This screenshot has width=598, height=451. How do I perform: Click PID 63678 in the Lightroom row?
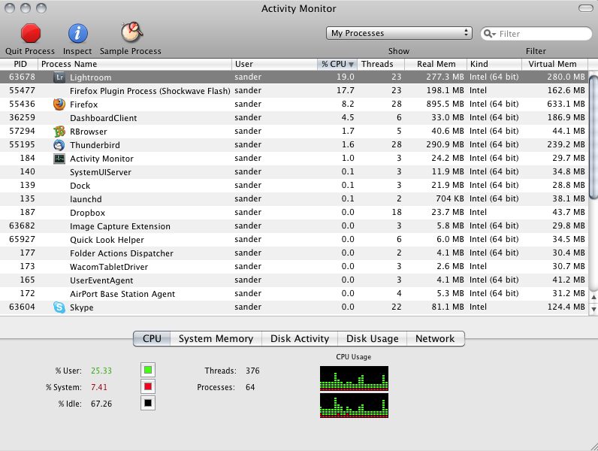(x=22, y=77)
